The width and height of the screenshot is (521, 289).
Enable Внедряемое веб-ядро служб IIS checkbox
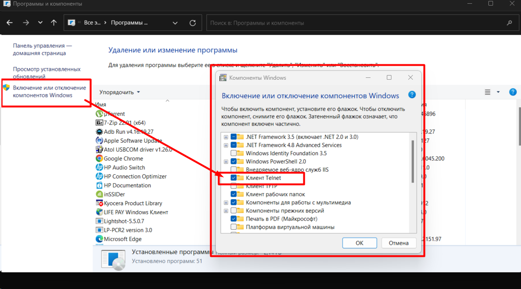pyautogui.click(x=233, y=169)
